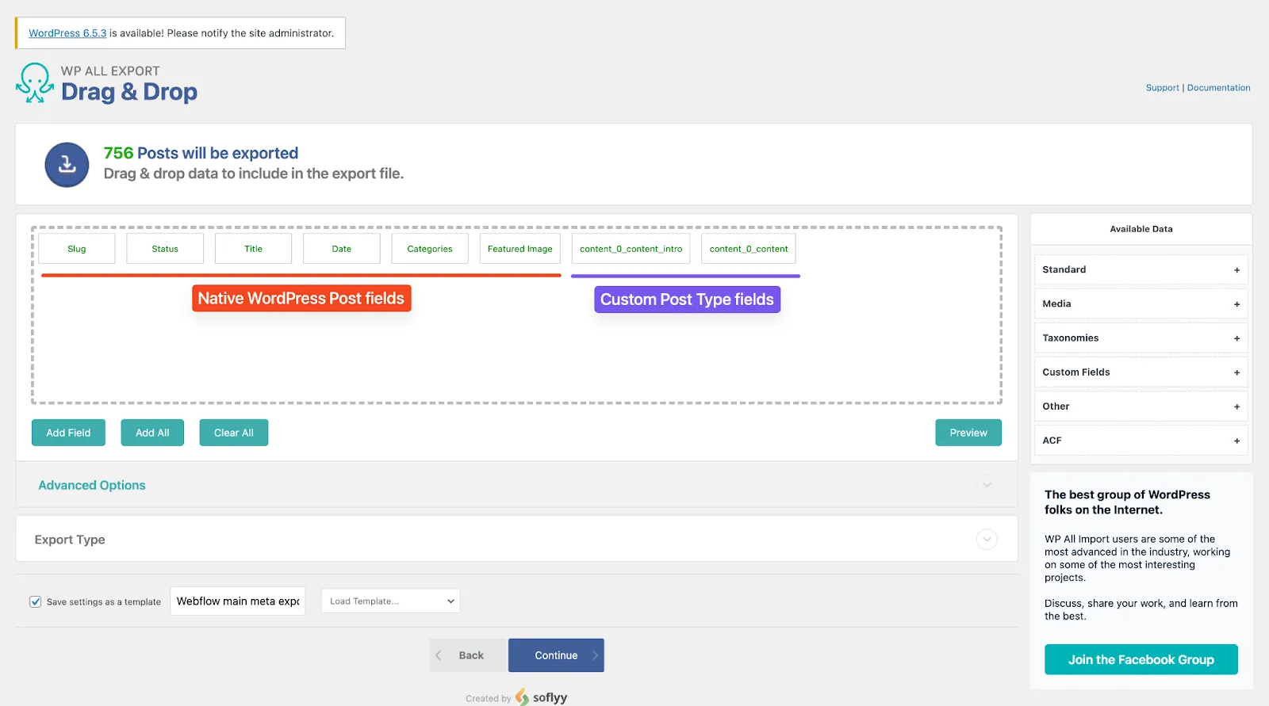Click the Soflyy logo in footer
Image resolution: width=1269 pixels, height=706 pixels.
(x=541, y=697)
